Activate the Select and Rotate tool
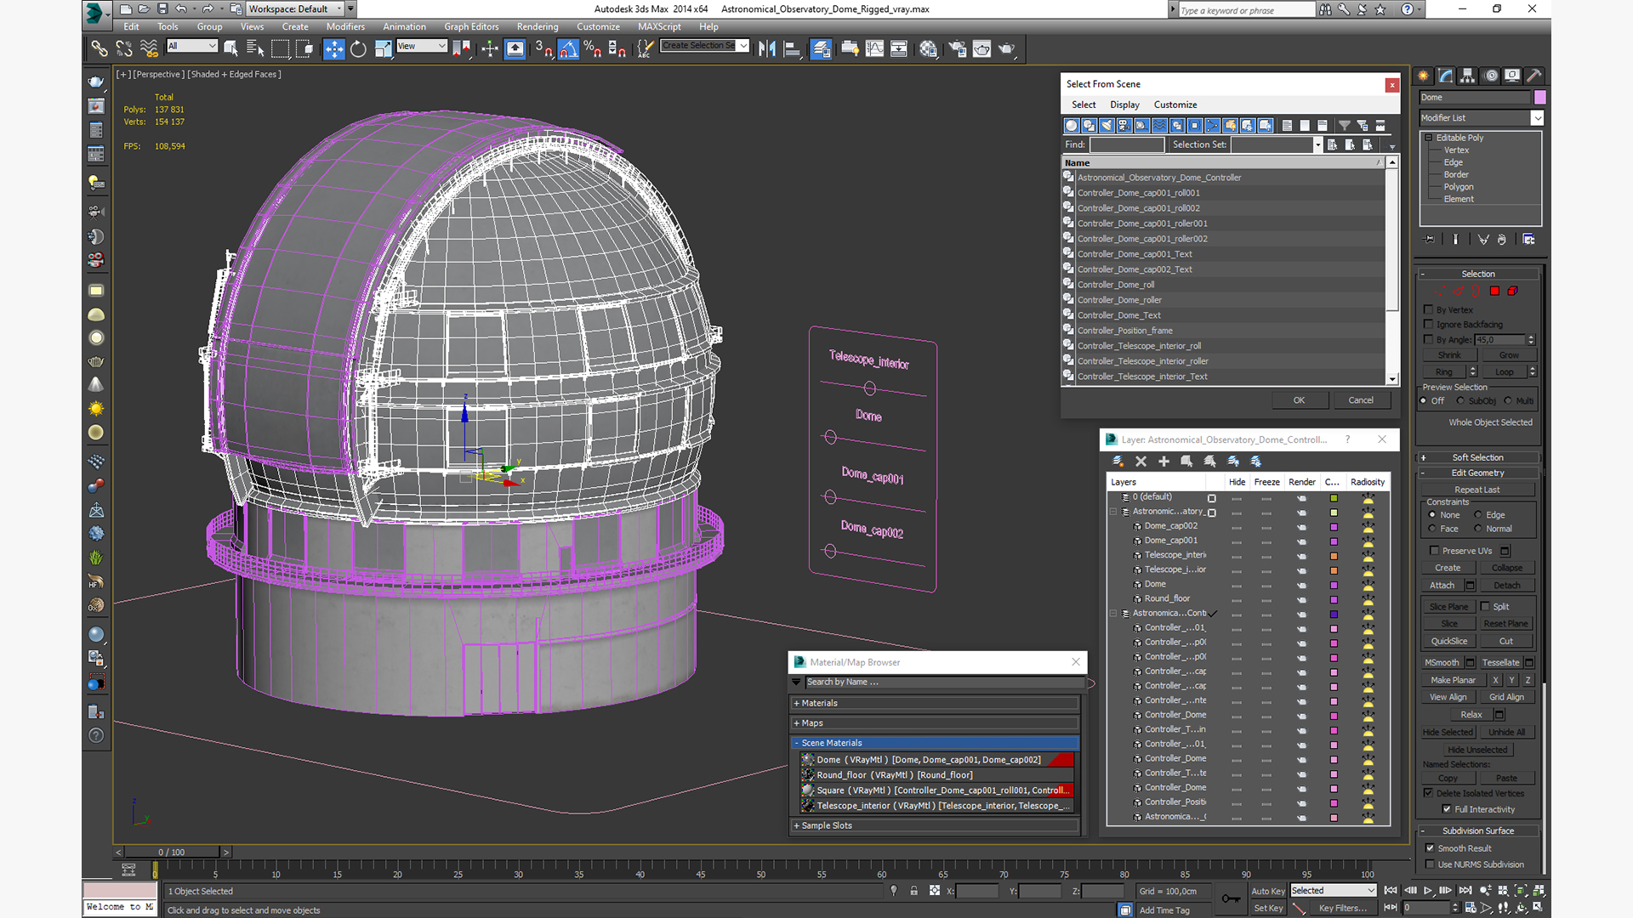This screenshot has width=1633, height=918. (x=358, y=48)
